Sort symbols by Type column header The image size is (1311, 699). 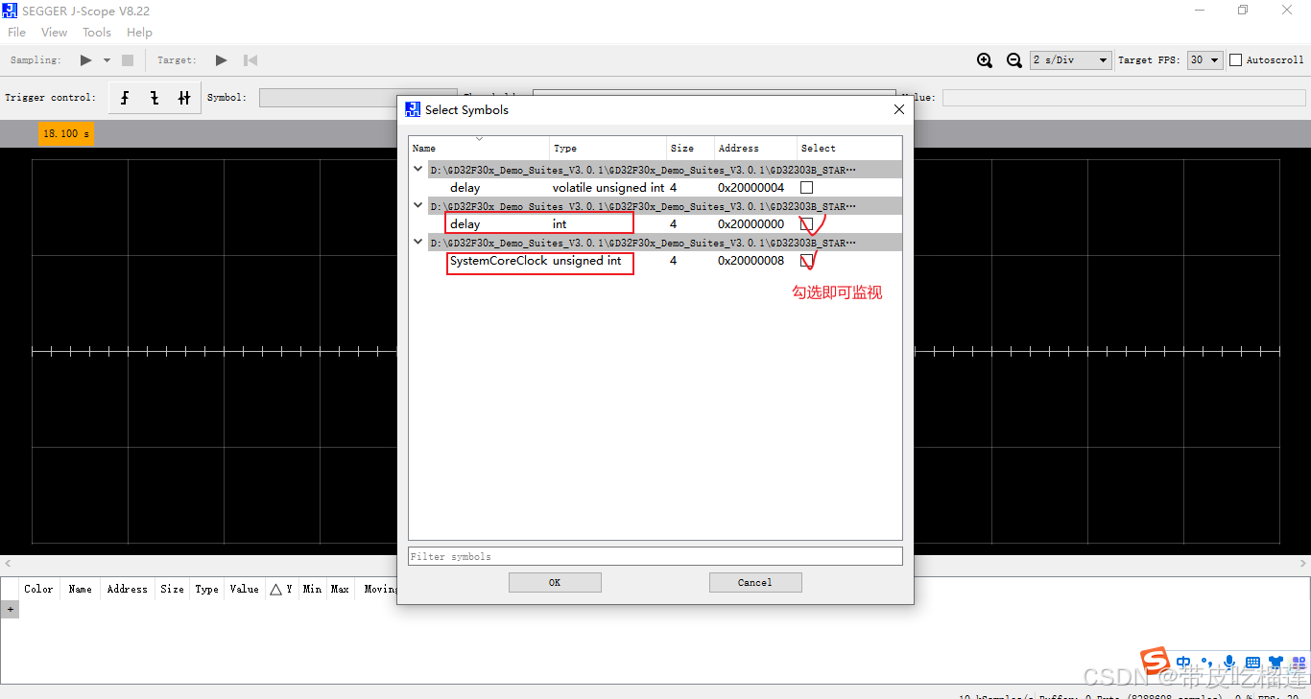click(608, 149)
